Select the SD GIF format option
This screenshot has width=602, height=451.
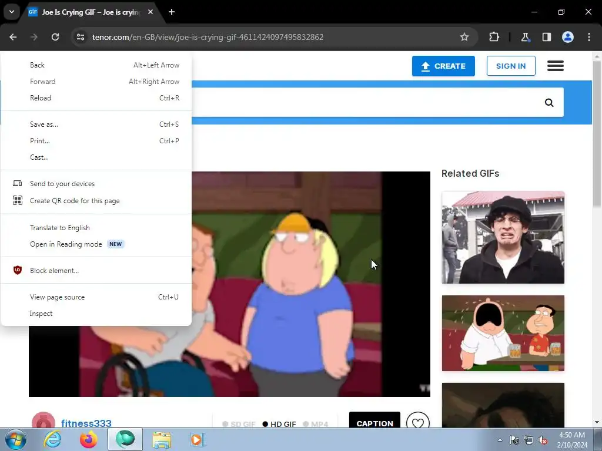point(239,424)
